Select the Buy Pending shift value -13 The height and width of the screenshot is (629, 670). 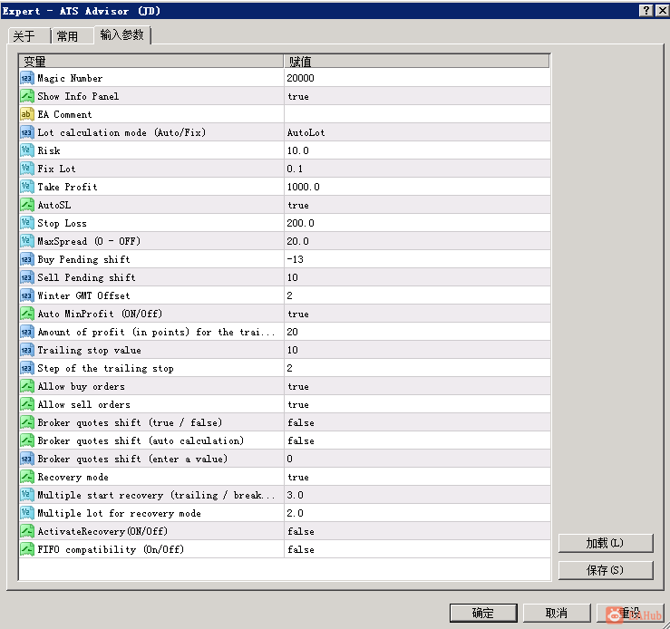click(417, 259)
